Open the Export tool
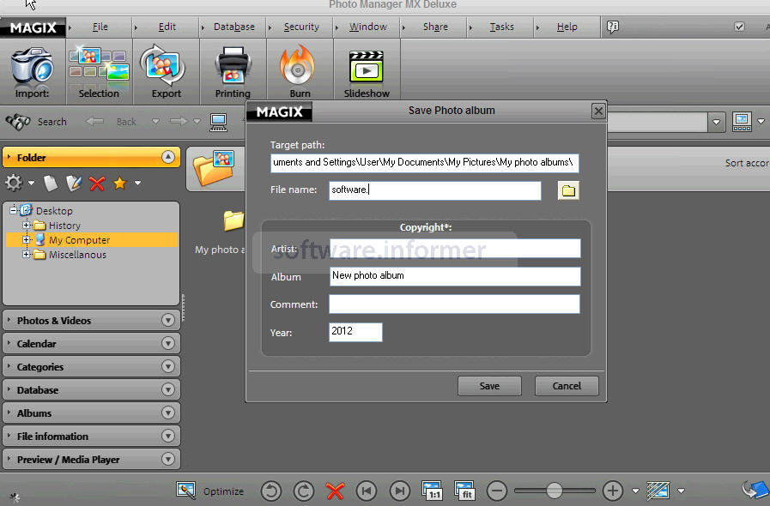Screen dimensions: 770x506 pos(166,72)
